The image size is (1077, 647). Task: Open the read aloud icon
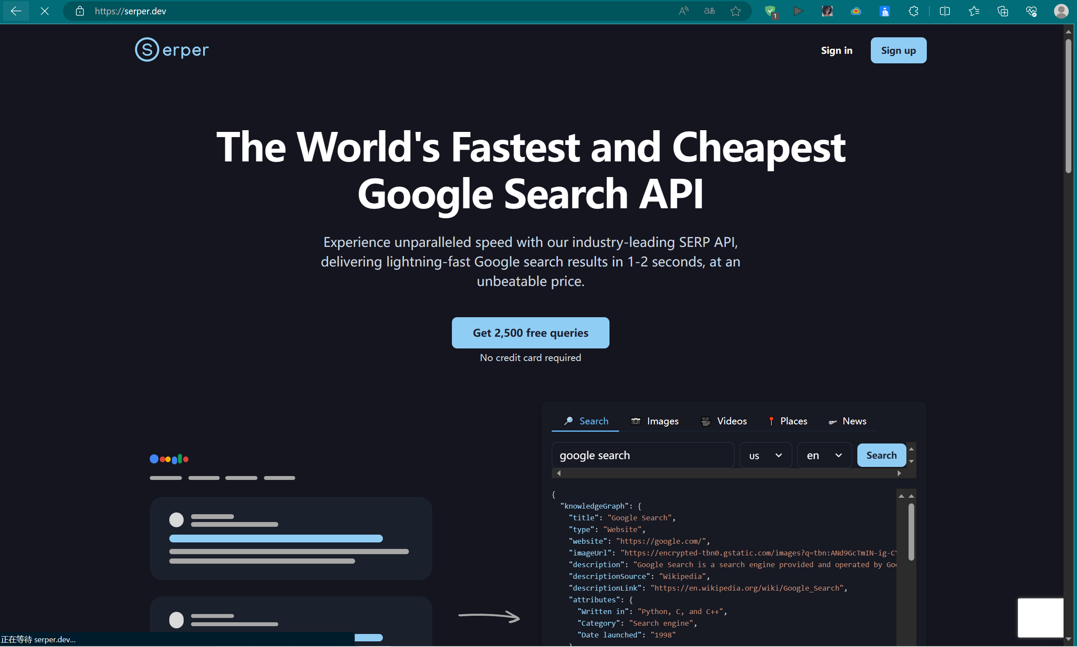click(683, 11)
